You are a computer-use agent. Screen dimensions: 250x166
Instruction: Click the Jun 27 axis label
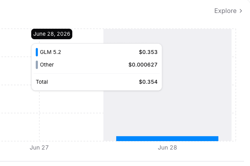(x=39, y=147)
